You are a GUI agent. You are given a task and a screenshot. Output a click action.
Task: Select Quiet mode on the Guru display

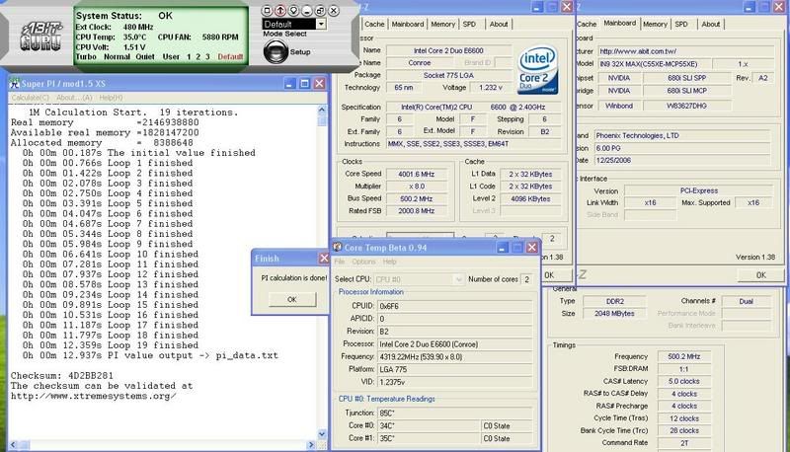pos(145,57)
